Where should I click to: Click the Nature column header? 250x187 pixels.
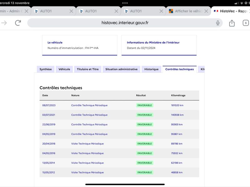click(x=75, y=95)
